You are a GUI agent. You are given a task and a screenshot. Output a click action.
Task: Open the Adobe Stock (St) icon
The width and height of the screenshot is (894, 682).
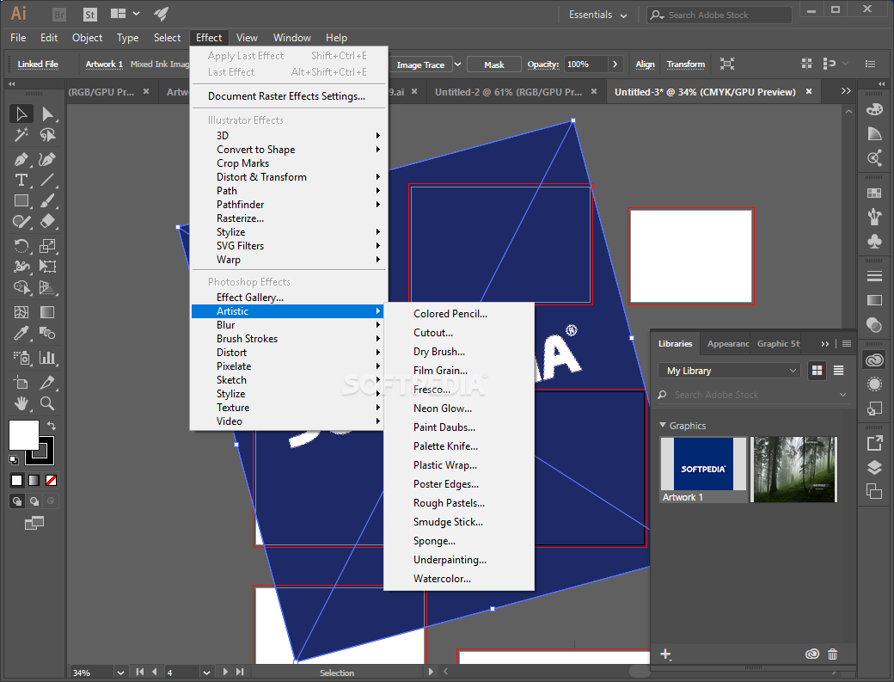click(90, 15)
